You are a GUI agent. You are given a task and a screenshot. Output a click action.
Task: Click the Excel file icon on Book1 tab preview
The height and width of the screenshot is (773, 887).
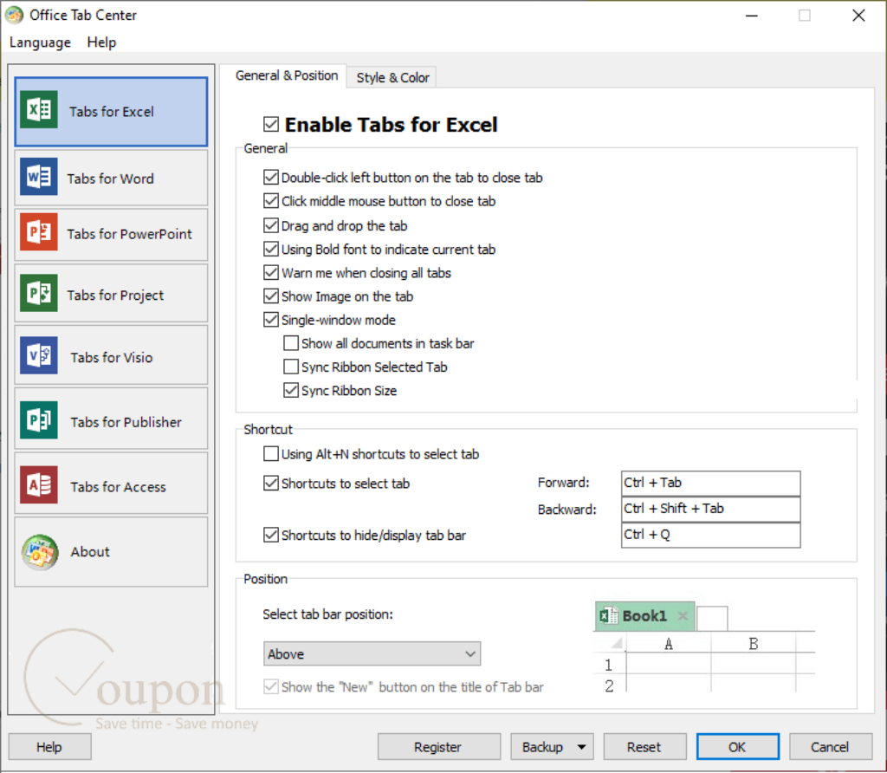609,615
